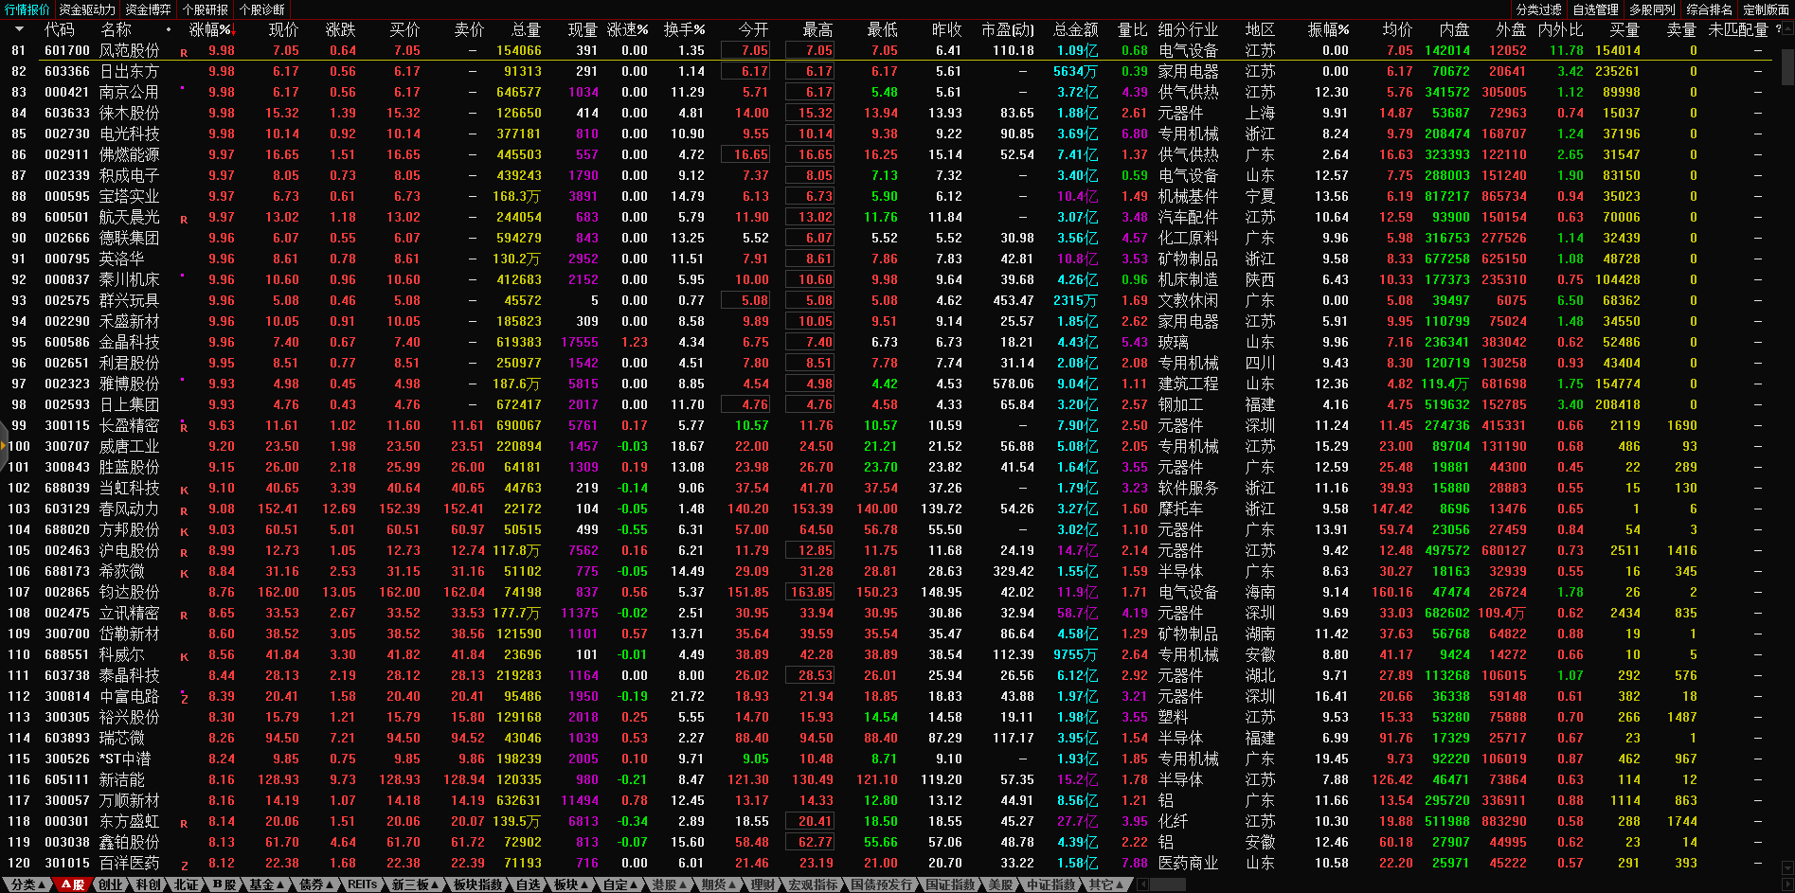
Task: Switch to the 资金驱动力 tab
Action: [86, 9]
